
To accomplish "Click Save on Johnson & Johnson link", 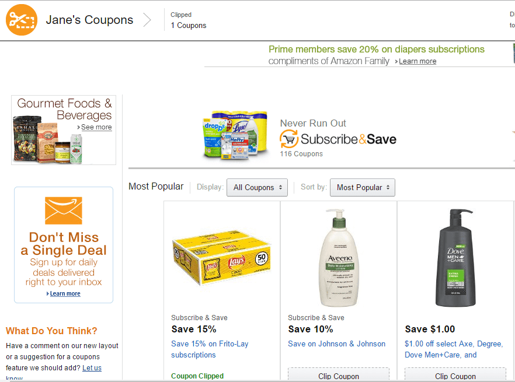I will tap(336, 344).
